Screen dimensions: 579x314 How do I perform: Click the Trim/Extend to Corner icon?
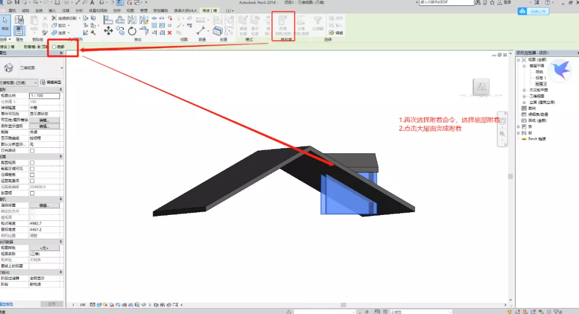(x=144, y=31)
